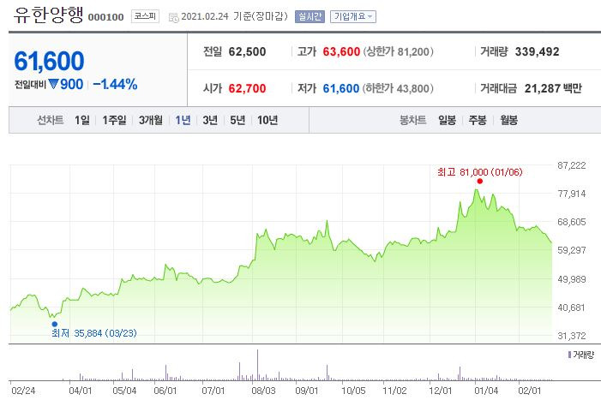Click the 01/04 x-axis date label
601x406 pixels.
(x=486, y=391)
